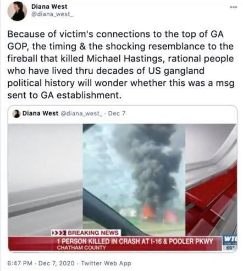Open the 6:47 PM · Dec 7, 2020 timestamp

[41, 263]
